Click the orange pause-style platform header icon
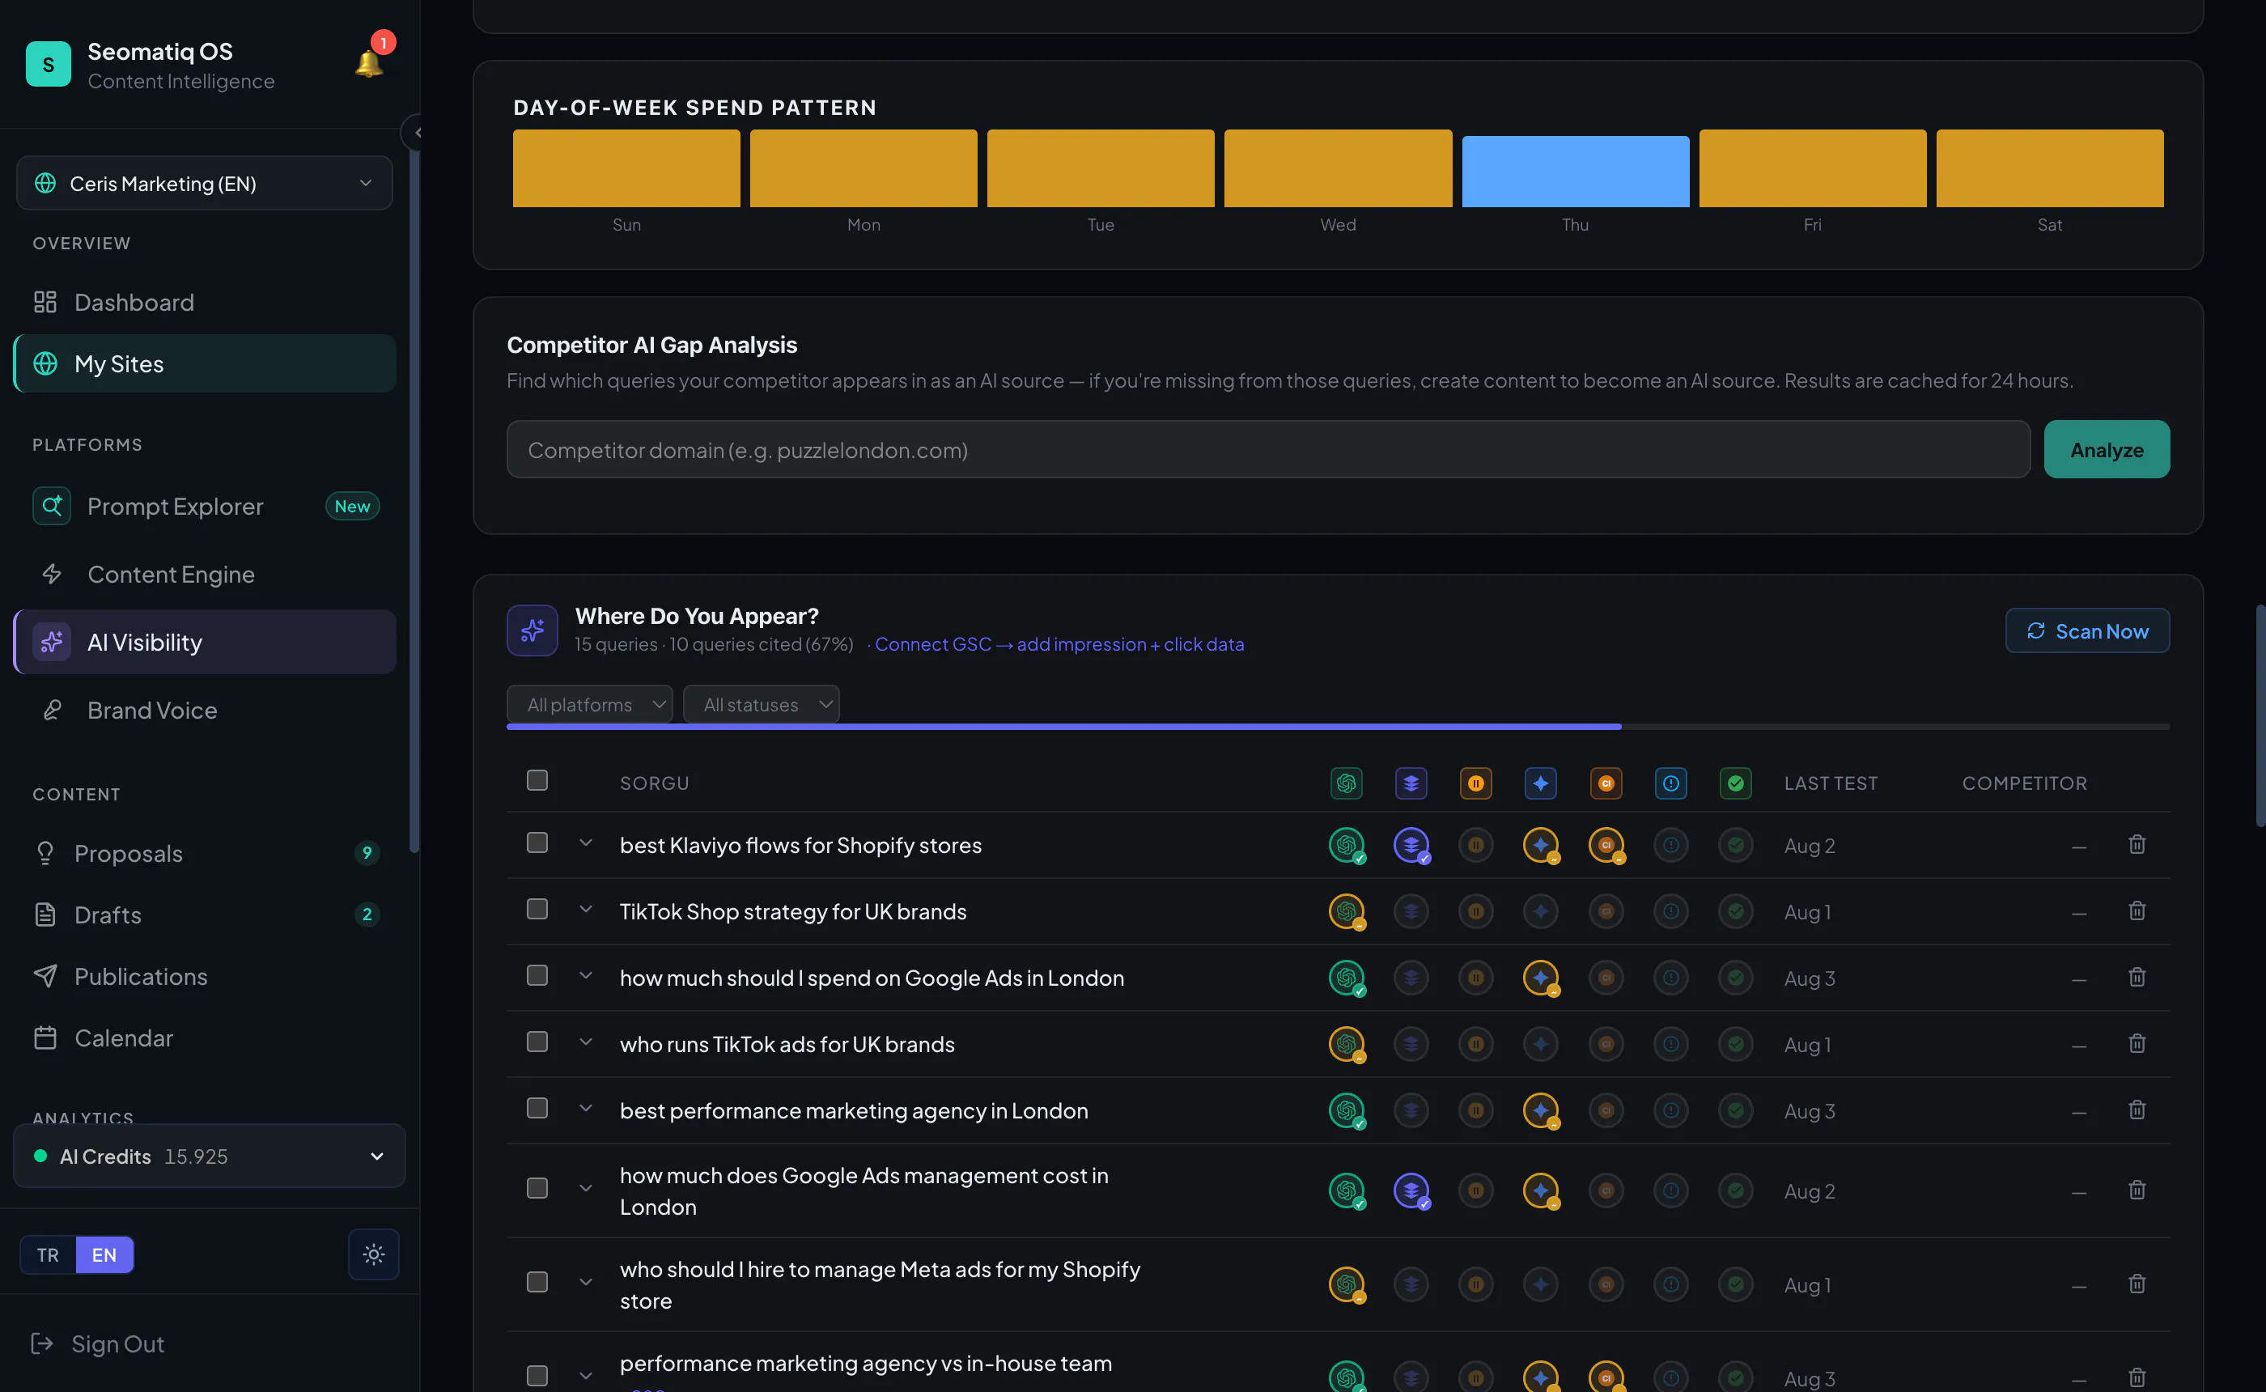This screenshot has width=2266, height=1392. click(x=1475, y=783)
